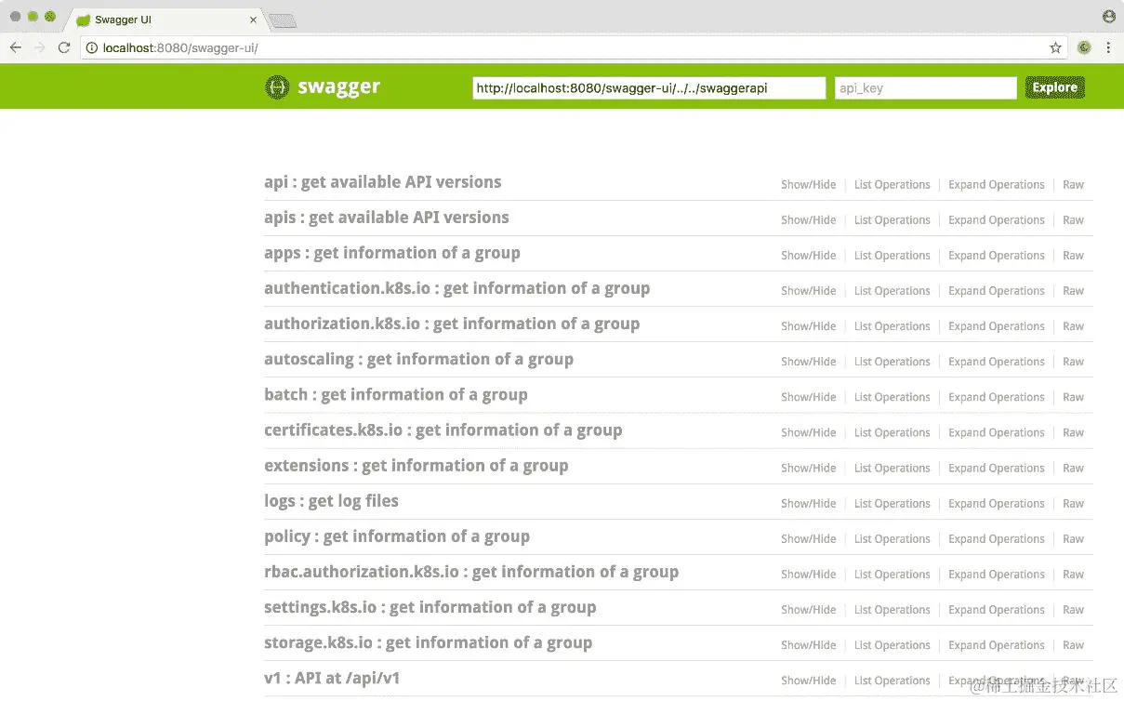This screenshot has width=1124, height=701.
Task: Click the browser forward arrow
Action: [40, 47]
